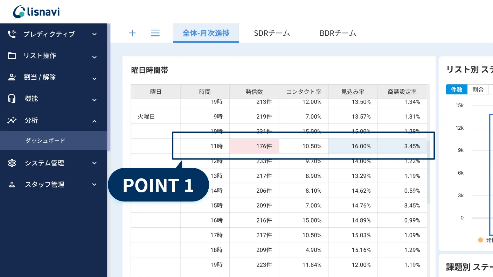Click the 16時 time cell

tap(205, 220)
